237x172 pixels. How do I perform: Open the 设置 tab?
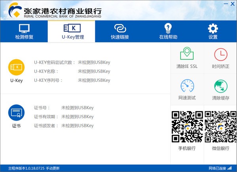213,31
